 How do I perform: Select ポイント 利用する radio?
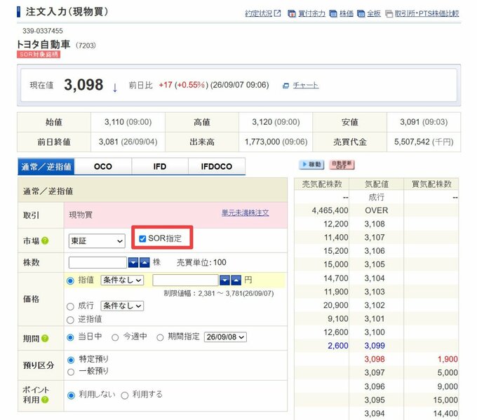[x=125, y=395]
